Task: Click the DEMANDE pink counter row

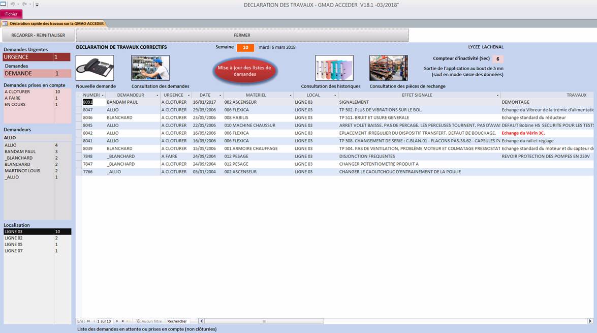Action: (37, 74)
